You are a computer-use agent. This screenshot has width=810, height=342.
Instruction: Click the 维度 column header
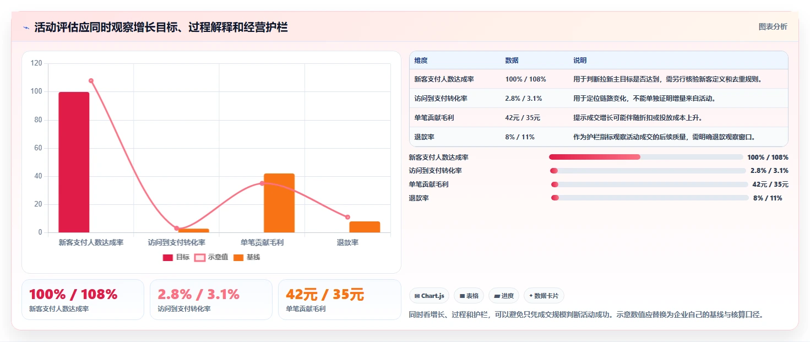pos(421,61)
